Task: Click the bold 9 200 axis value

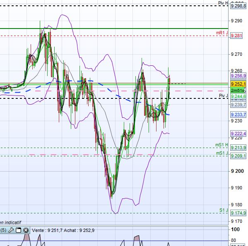Action: (x=237, y=171)
